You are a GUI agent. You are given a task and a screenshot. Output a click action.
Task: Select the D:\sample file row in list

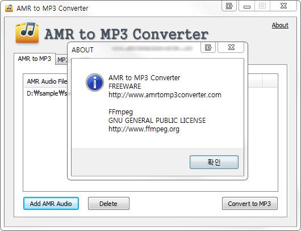[47, 93]
